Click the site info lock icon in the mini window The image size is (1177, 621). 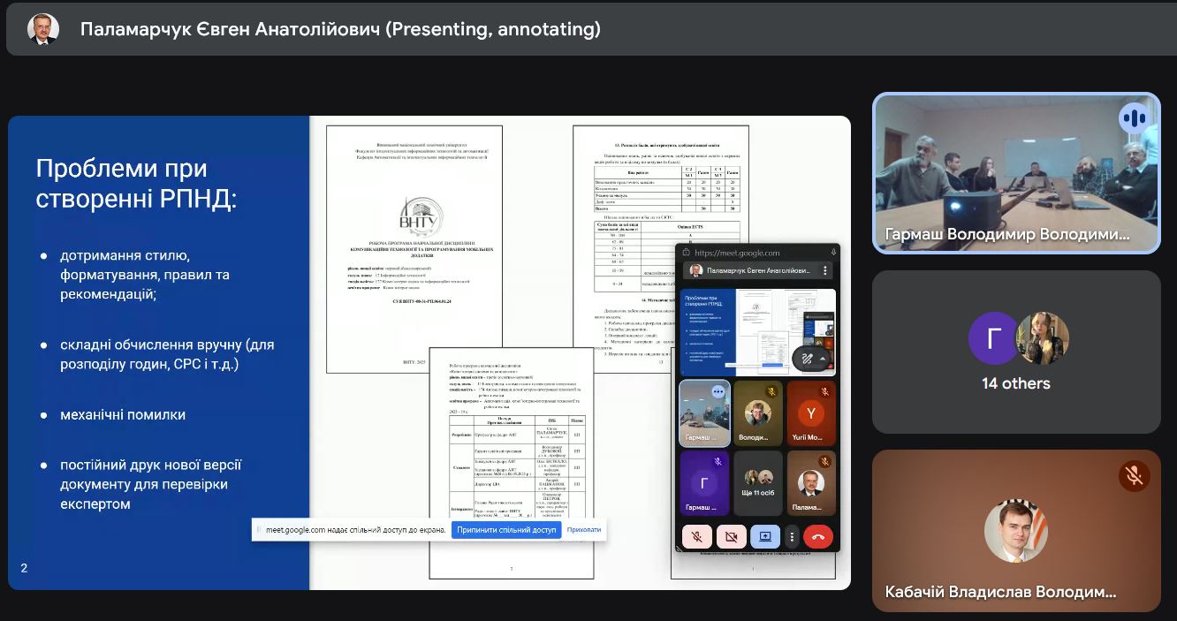pyautogui.click(x=687, y=253)
